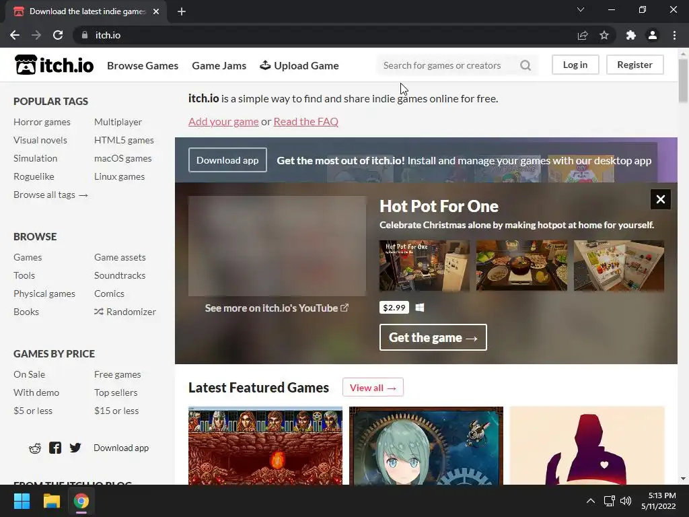The width and height of the screenshot is (689, 517).
Task: Open the volume control icon
Action: point(626,501)
